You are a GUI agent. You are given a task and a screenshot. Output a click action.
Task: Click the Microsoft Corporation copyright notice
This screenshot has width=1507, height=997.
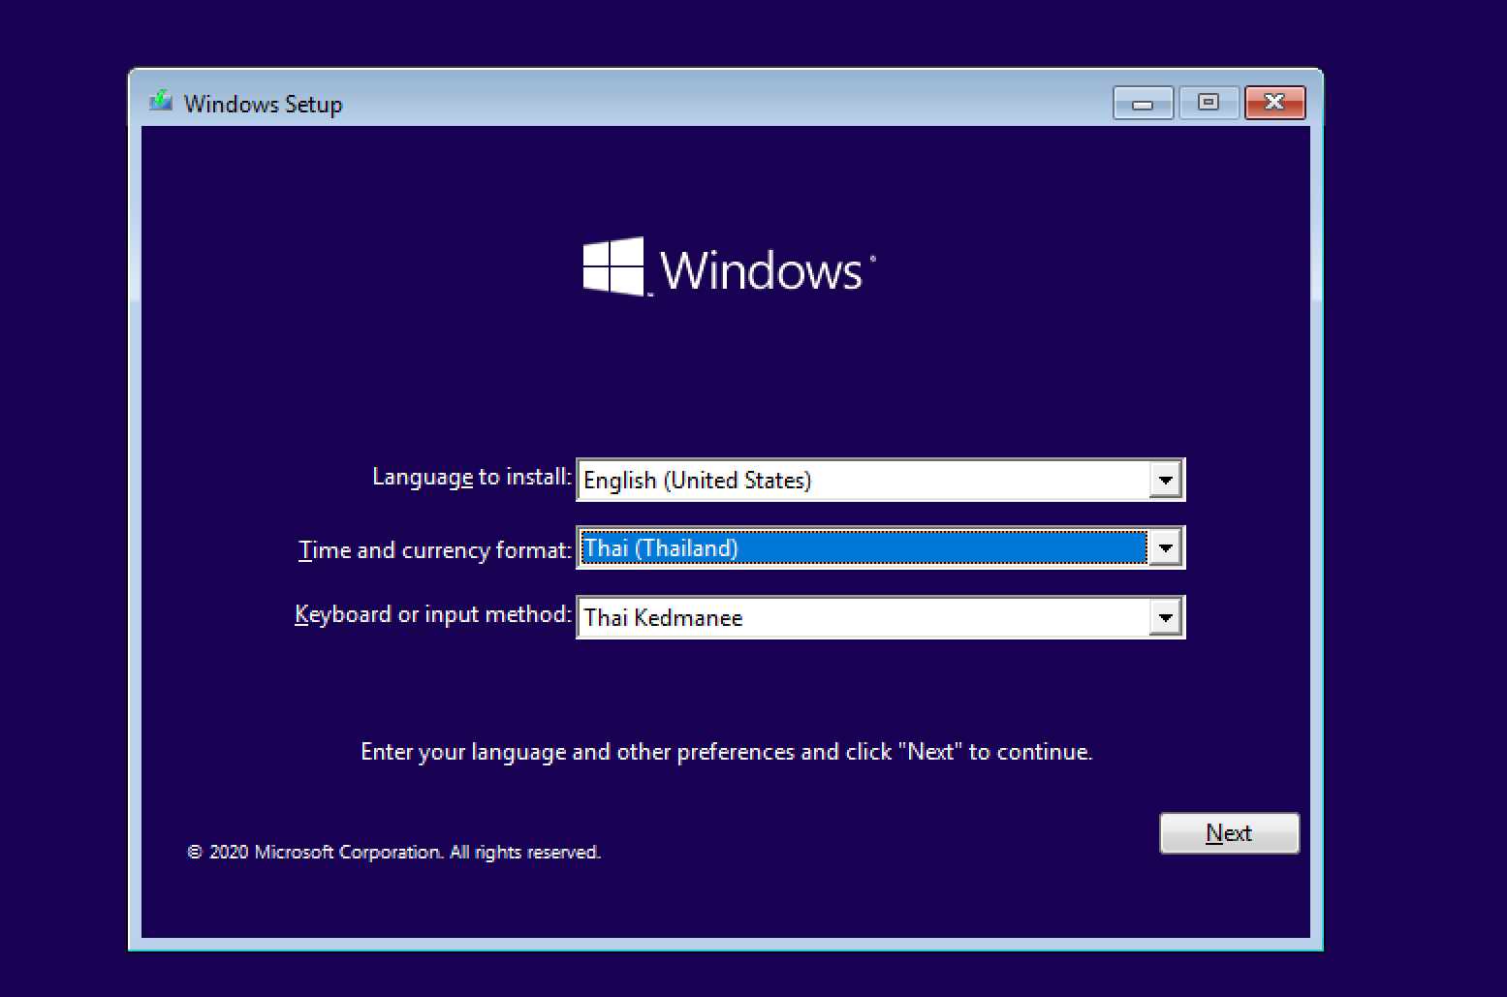pyautogui.click(x=393, y=853)
